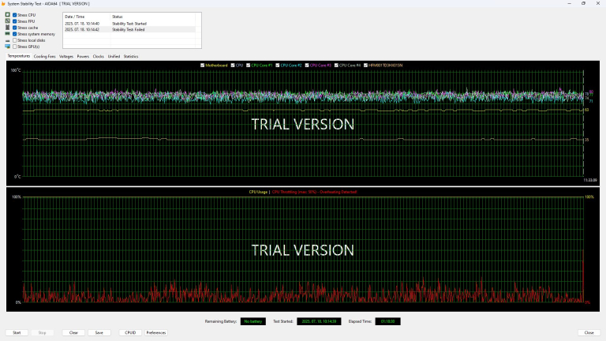
Task: Enable the Stress GPU(s) checkbox
Action: (x=15, y=47)
